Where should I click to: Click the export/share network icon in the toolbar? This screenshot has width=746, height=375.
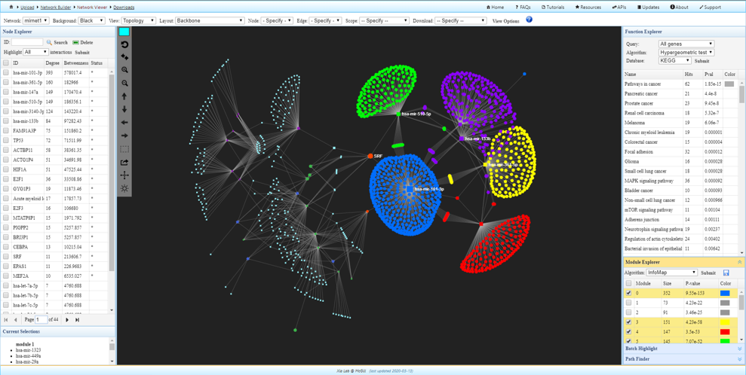pyautogui.click(x=124, y=162)
